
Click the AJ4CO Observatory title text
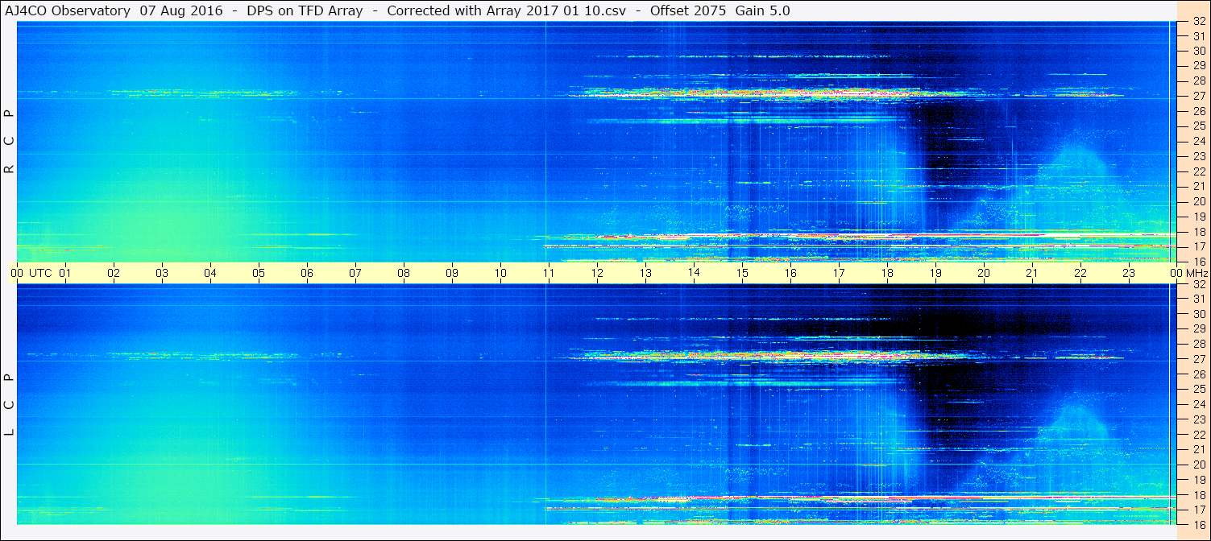click(68, 10)
